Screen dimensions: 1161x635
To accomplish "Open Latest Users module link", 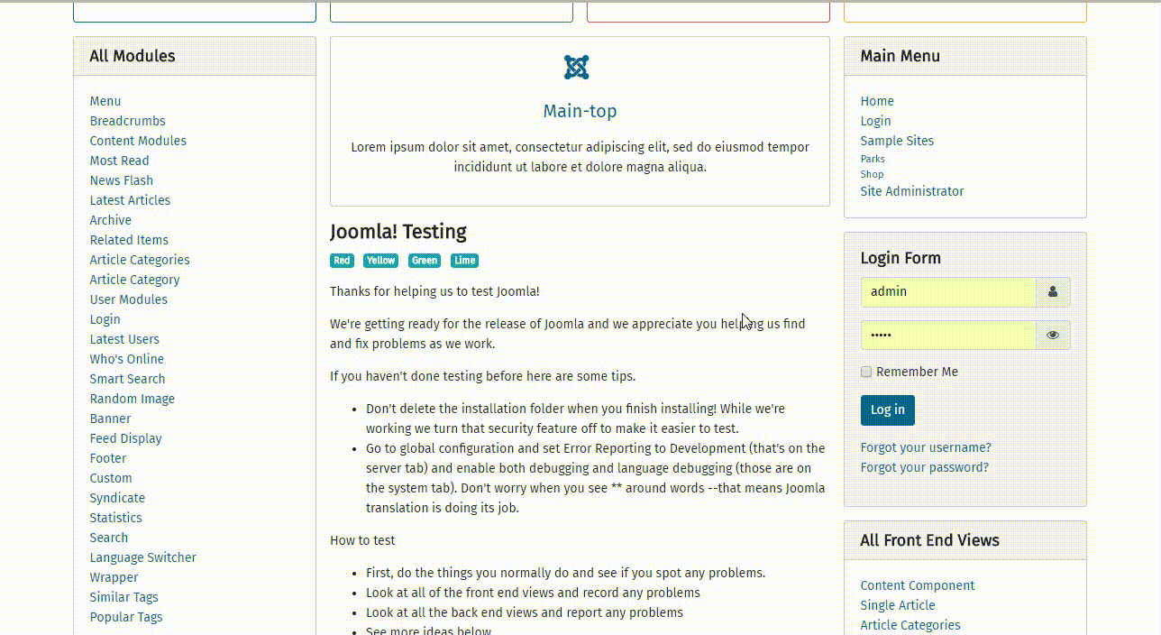I will point(124,339).
